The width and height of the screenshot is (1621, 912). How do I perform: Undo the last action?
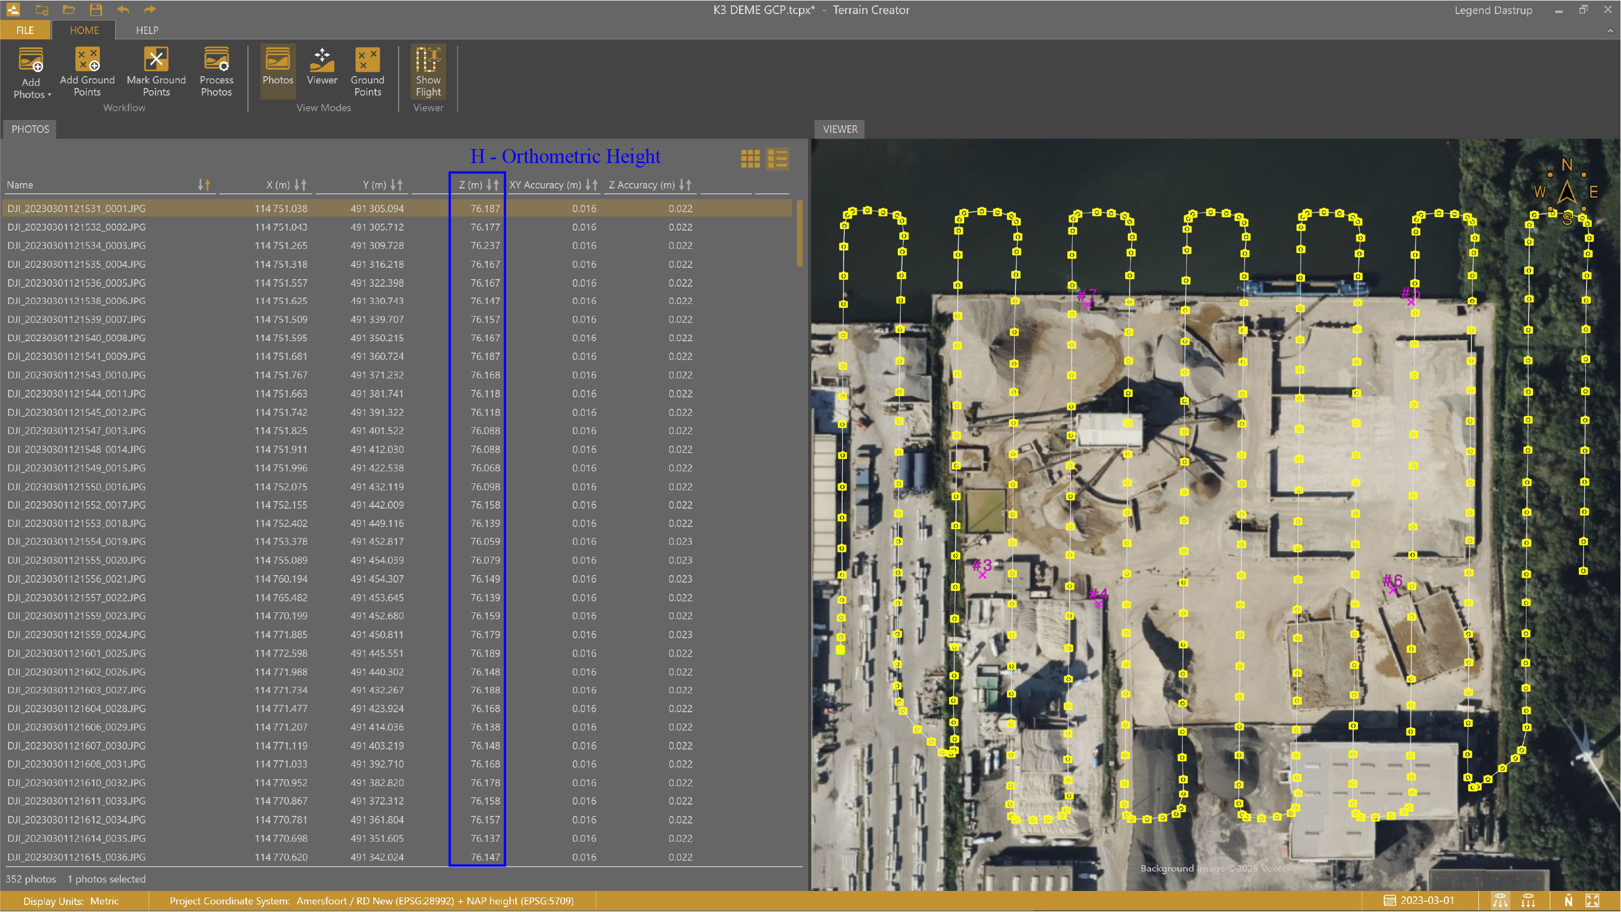123,9
